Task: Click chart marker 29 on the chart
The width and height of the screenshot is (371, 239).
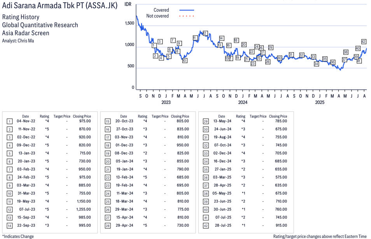Action: click(x=270, y=47)
